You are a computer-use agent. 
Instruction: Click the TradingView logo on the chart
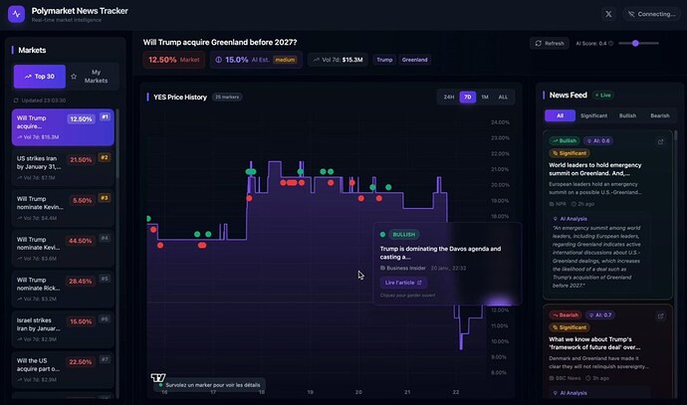156,378
